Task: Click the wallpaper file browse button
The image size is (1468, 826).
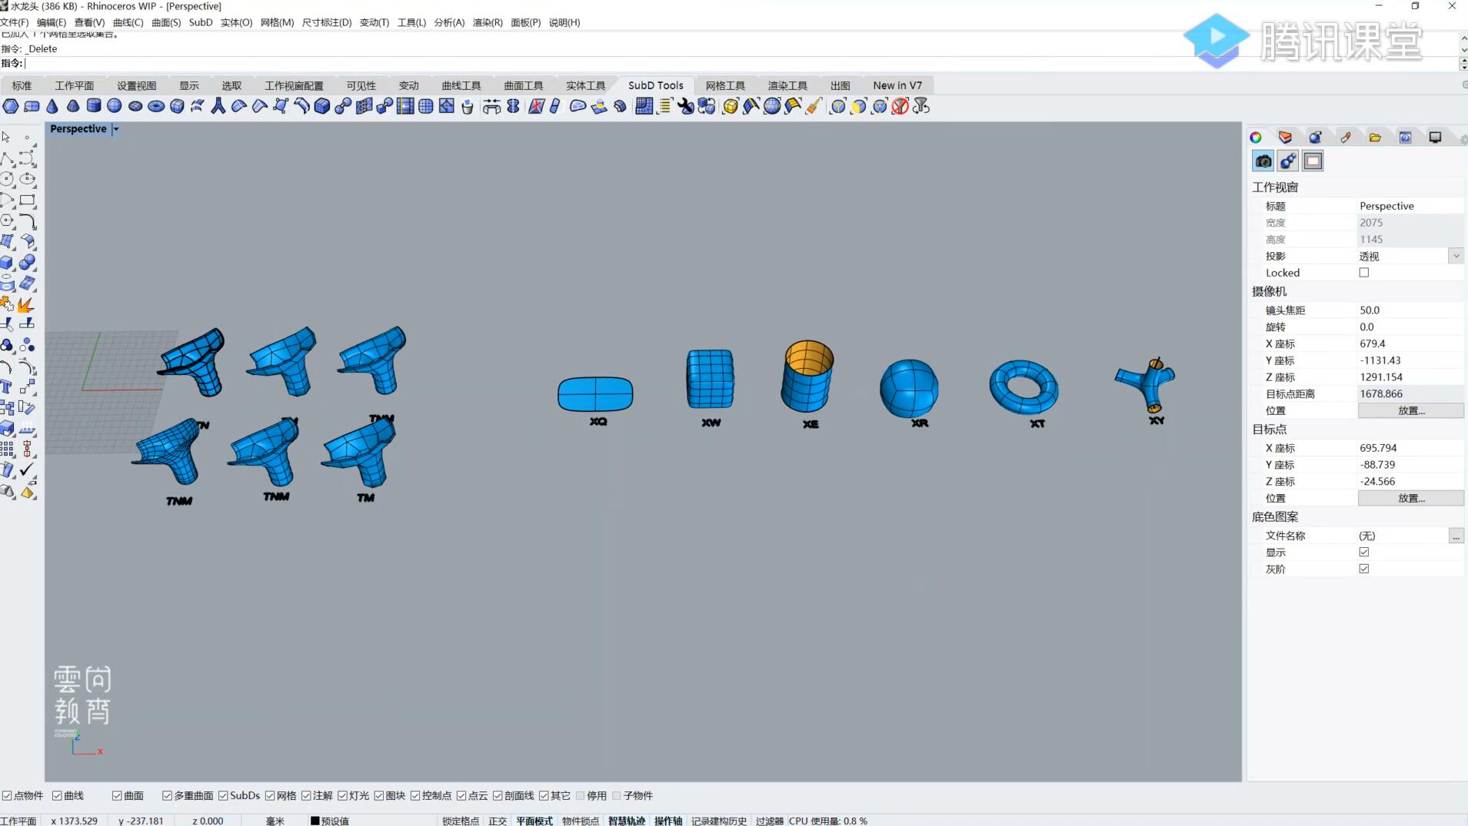Action: [x=1456, y=536]
